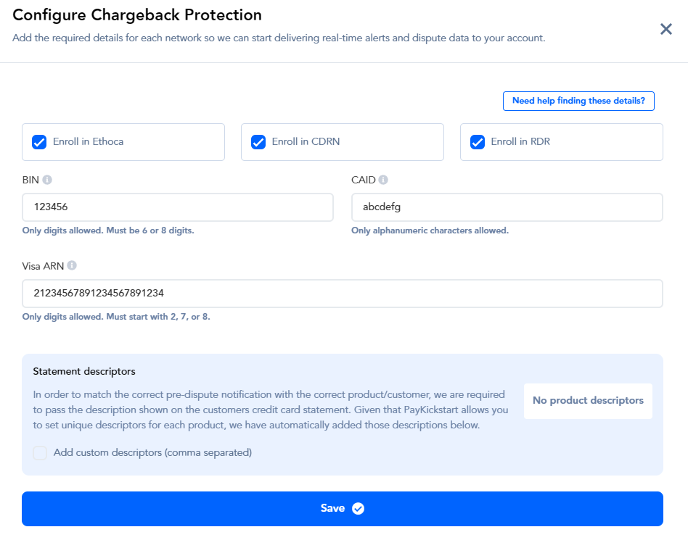Click the Visa ARN number field

[x=342, y=294]
